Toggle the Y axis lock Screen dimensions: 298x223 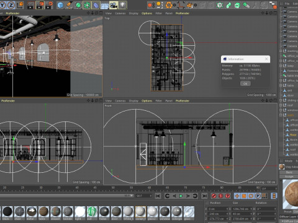(3, 5)
